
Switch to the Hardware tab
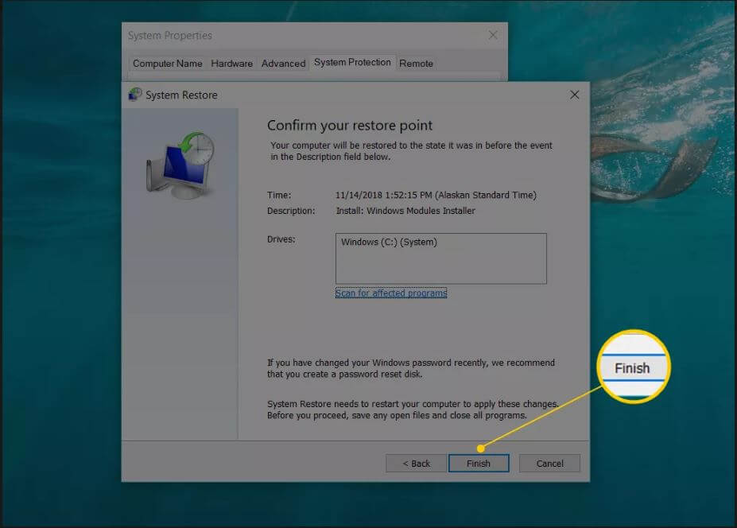[231, 63]
